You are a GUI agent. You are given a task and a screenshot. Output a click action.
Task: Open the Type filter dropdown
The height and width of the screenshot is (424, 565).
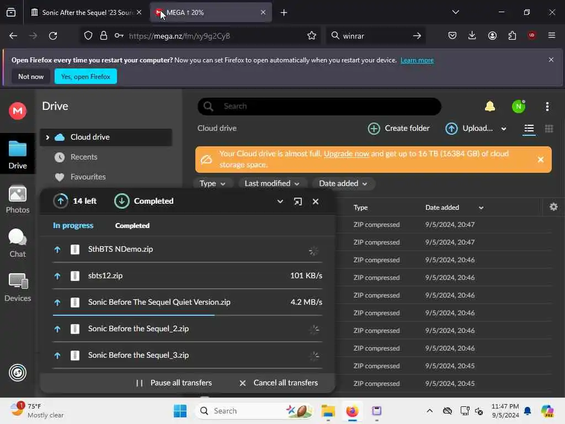[212, 183]
